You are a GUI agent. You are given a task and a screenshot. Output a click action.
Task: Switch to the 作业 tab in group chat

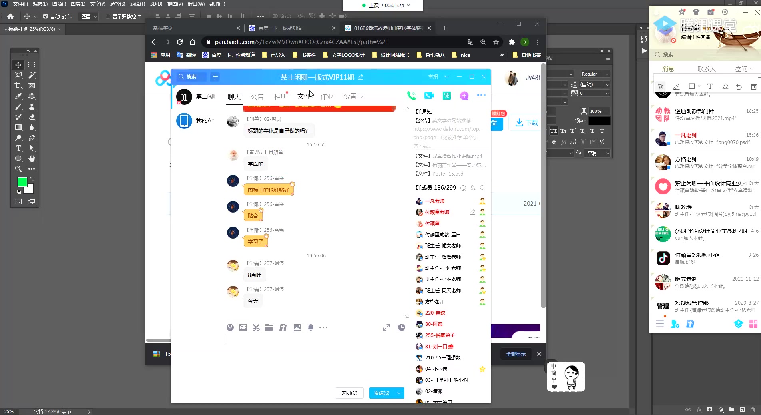[x=327, y=96]
